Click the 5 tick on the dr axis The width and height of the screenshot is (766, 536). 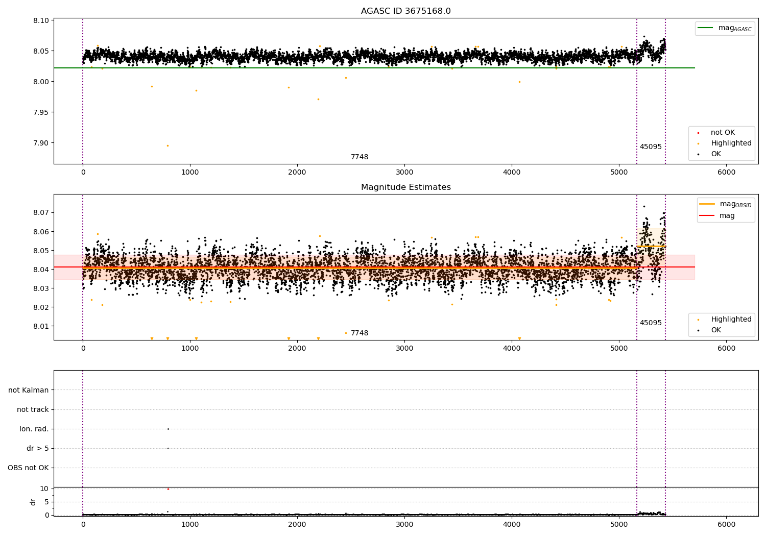(x=46, y=502)
